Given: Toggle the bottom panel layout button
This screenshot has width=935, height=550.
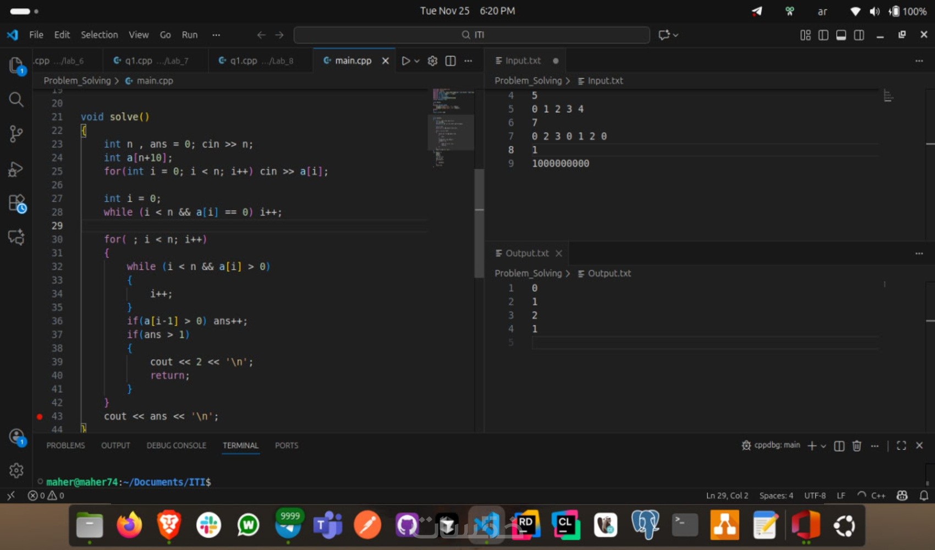Looking at the screenshot, I should [x=841, y=35].
